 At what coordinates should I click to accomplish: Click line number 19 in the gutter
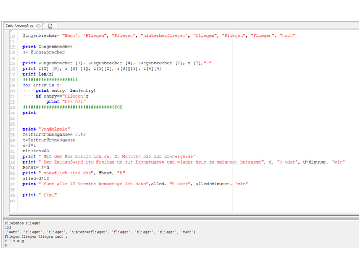point(12,85)
